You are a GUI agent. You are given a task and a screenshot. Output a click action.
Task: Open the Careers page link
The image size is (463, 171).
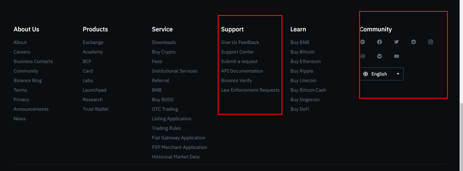point(22,52)
